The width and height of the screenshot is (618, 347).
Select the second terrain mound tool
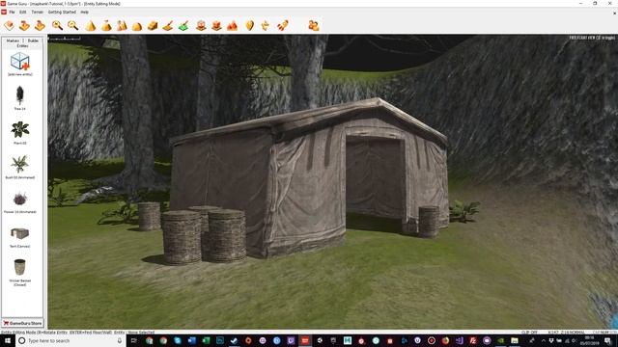click(x=106, y=26)
